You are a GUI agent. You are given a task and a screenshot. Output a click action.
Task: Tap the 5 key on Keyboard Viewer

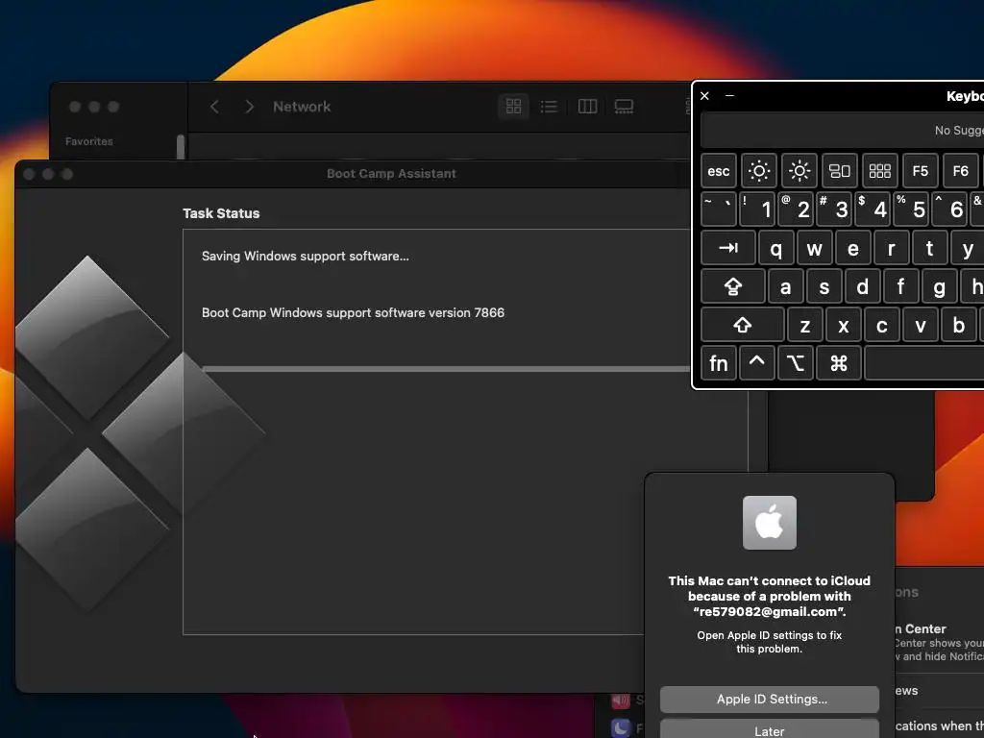click(x=911, y=209)
